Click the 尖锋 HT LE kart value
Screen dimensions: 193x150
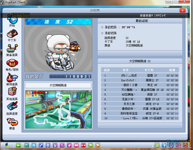tap(133, 42)
